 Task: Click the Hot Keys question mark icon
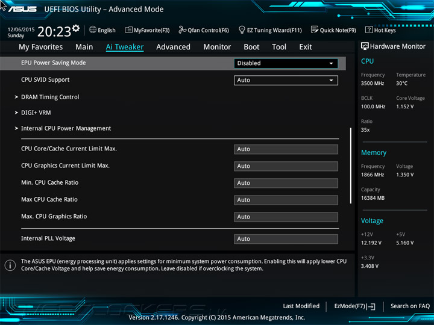point(369,29)
